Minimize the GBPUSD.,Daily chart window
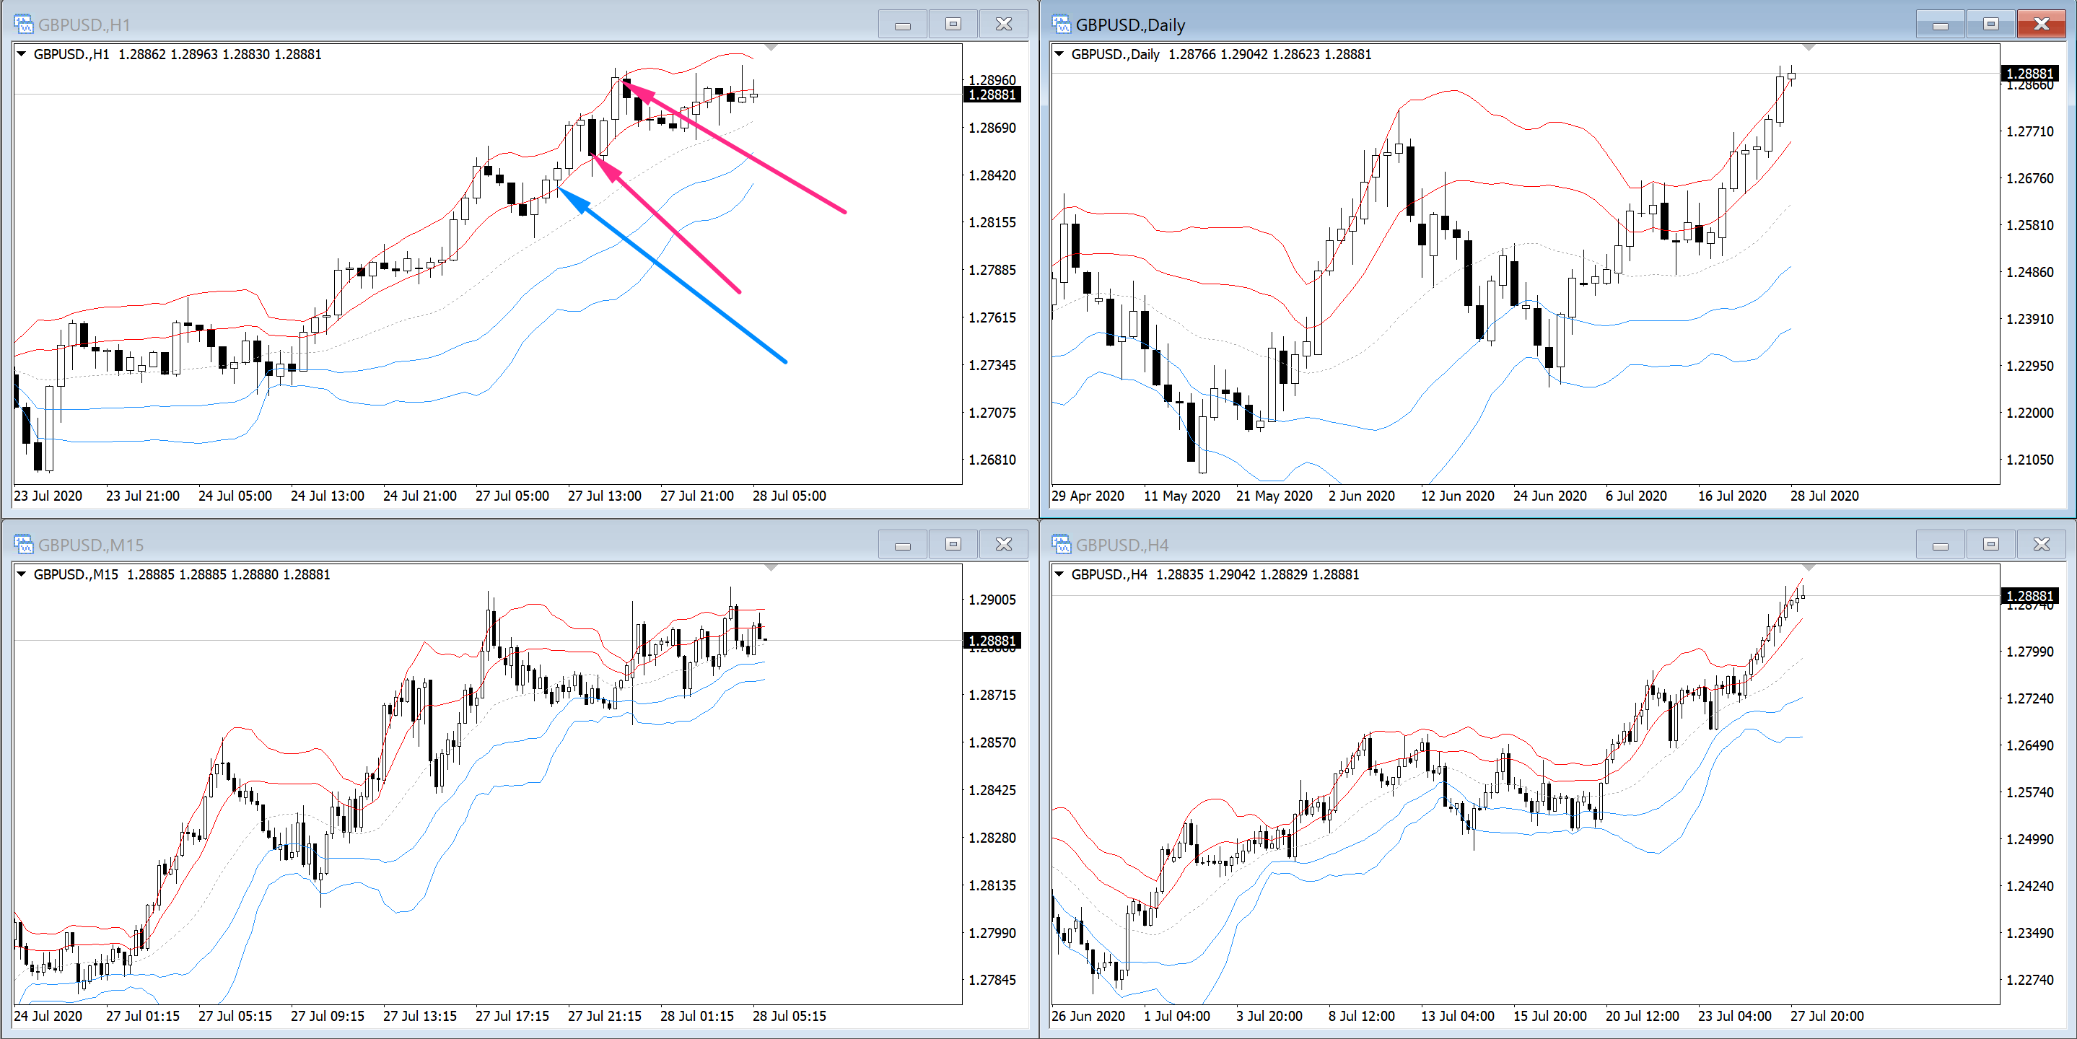 [x=1940, y=25]
